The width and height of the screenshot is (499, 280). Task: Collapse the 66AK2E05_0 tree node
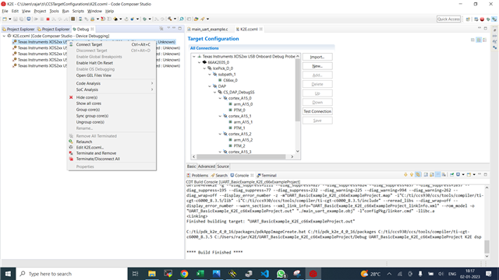point(200,62)
